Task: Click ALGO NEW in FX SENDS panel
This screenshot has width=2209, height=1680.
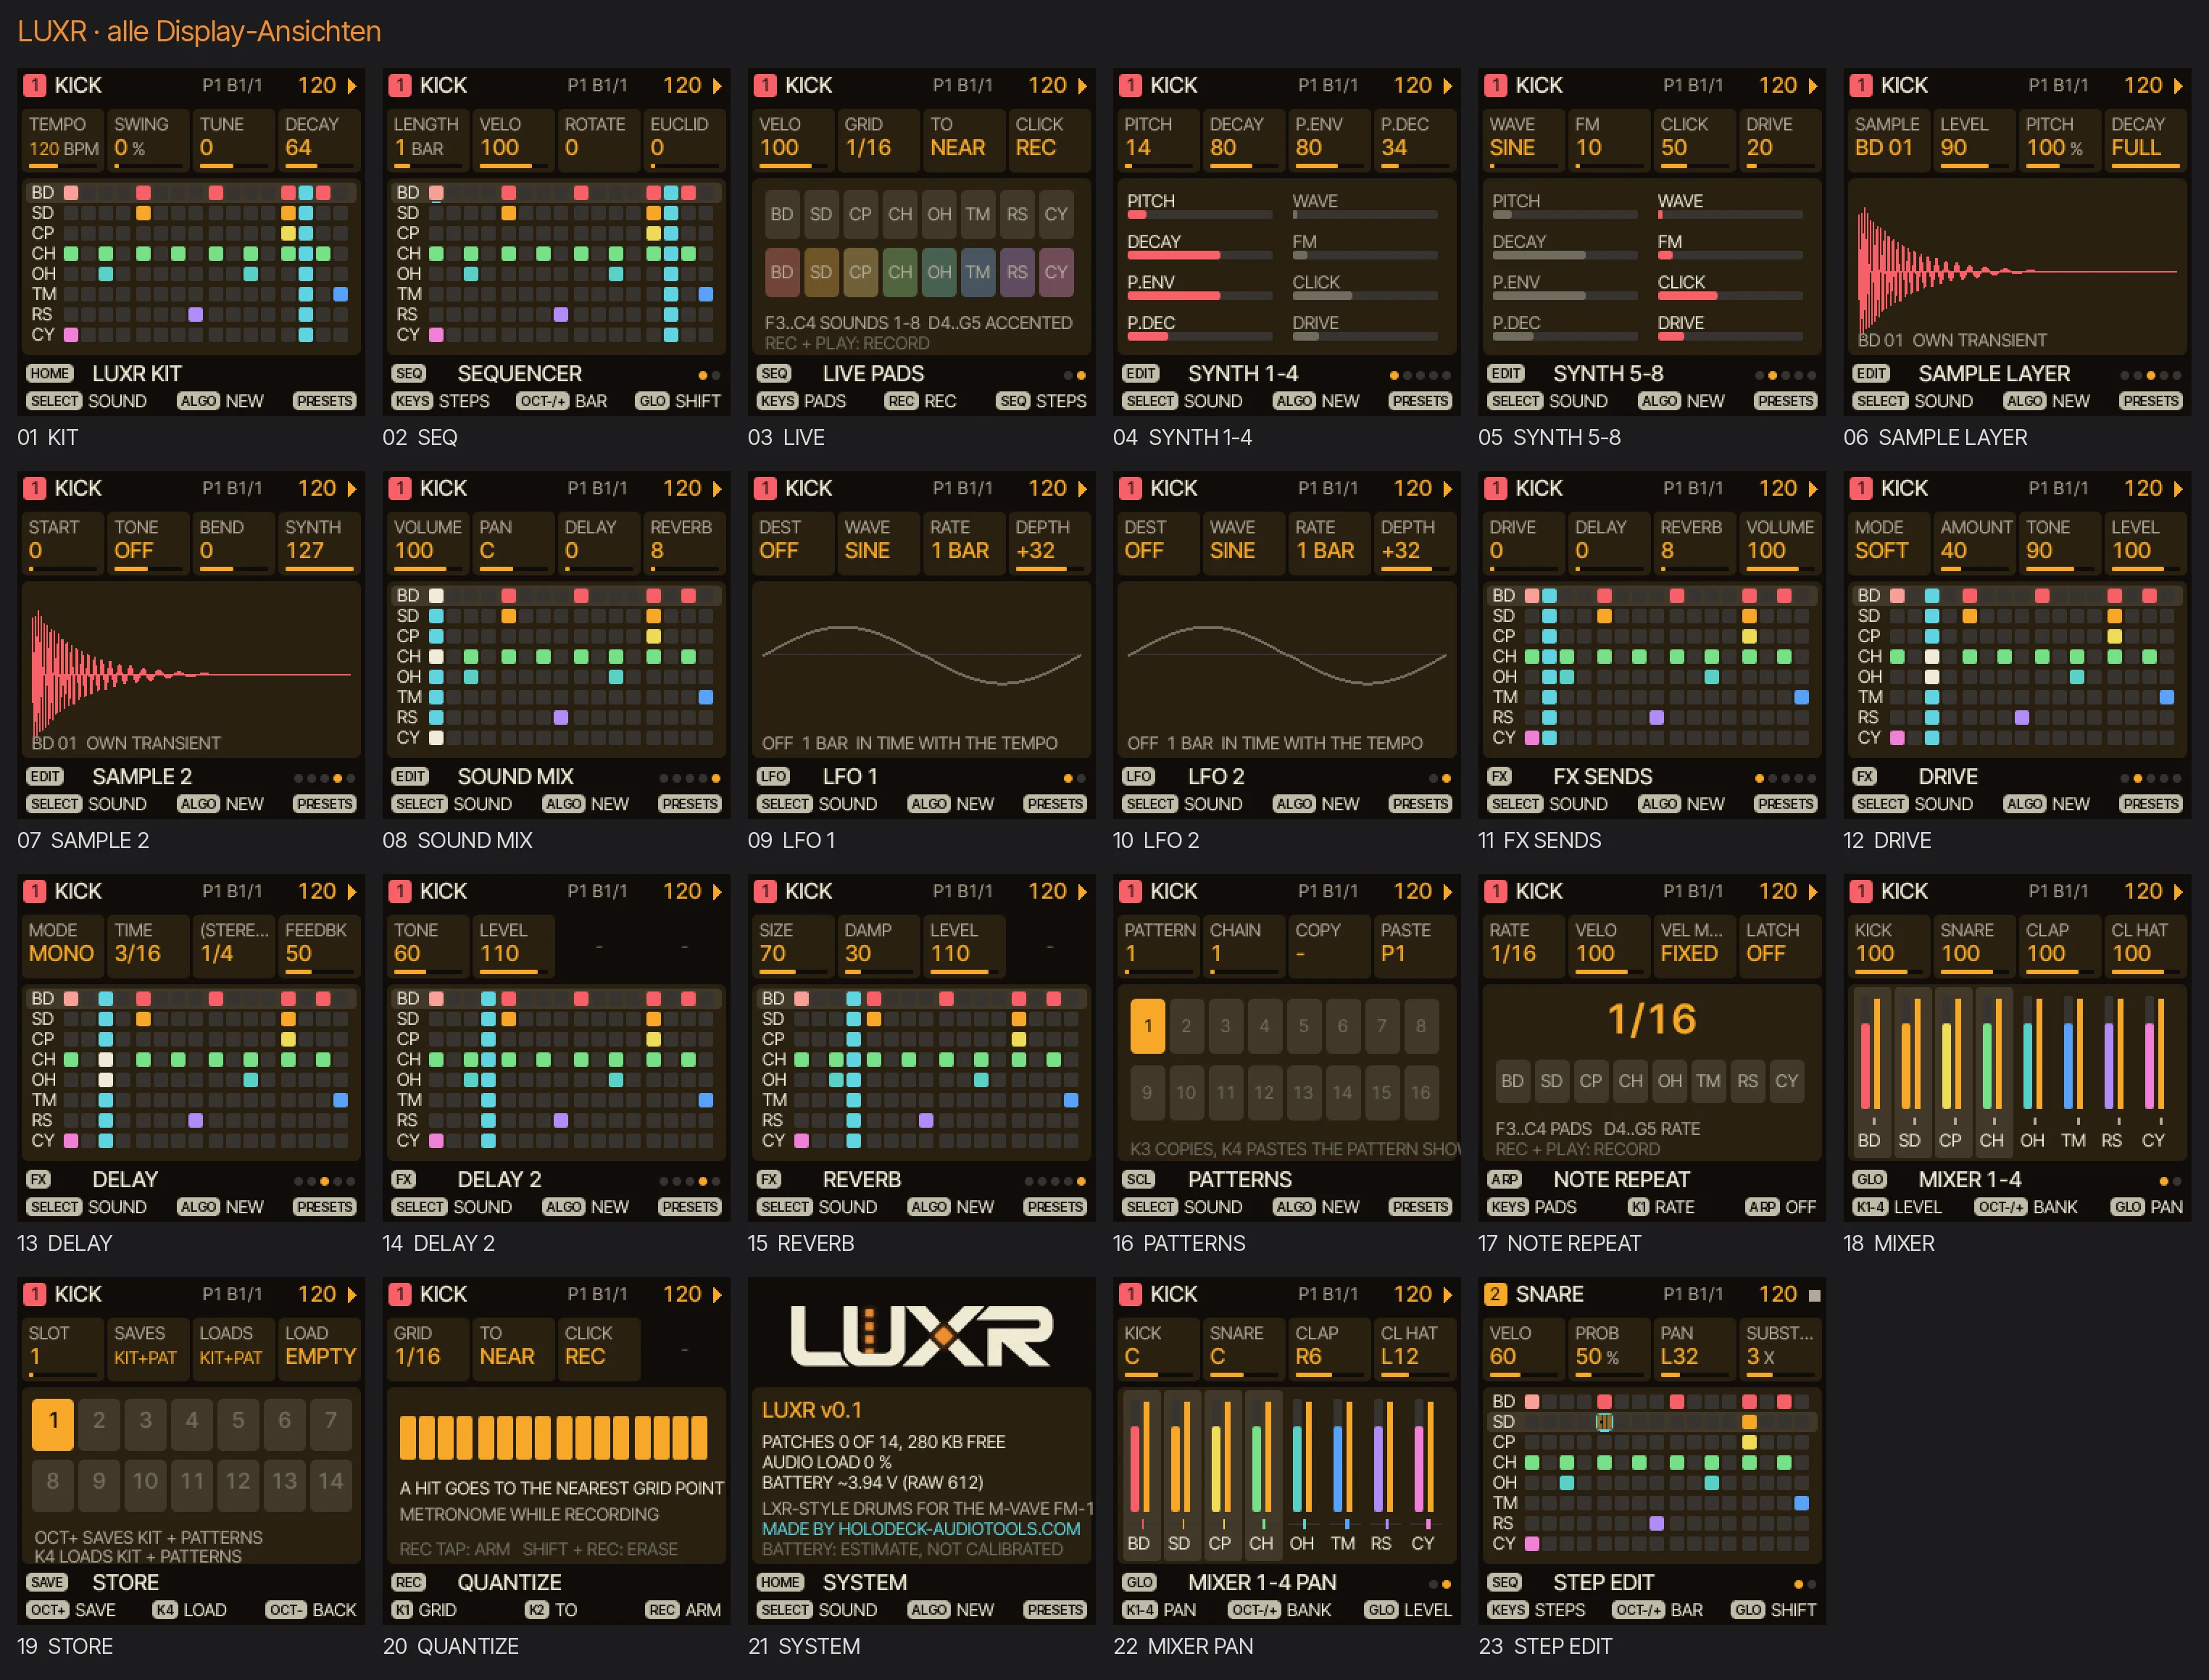Action: point(1681,805)
